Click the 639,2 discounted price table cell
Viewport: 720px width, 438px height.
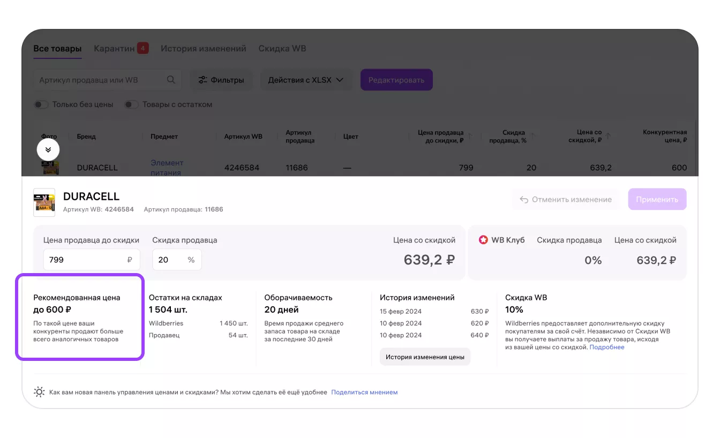[x=600, y=168]
